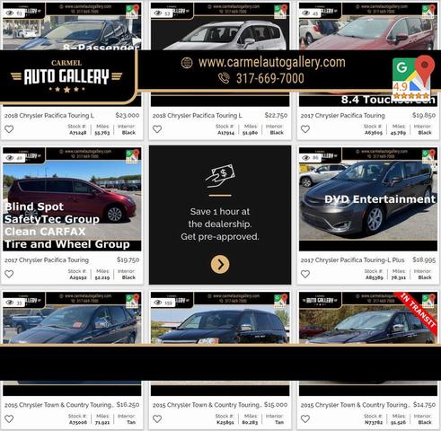Click the 'Tire and Wheel Group' overlay text
The height and width of the screenshot is (431, 441).
tap(67, 244)
